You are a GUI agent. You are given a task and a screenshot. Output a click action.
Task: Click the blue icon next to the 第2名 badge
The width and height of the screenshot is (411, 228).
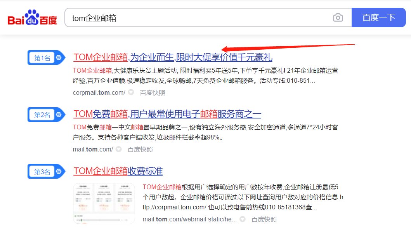click(59, 115)
